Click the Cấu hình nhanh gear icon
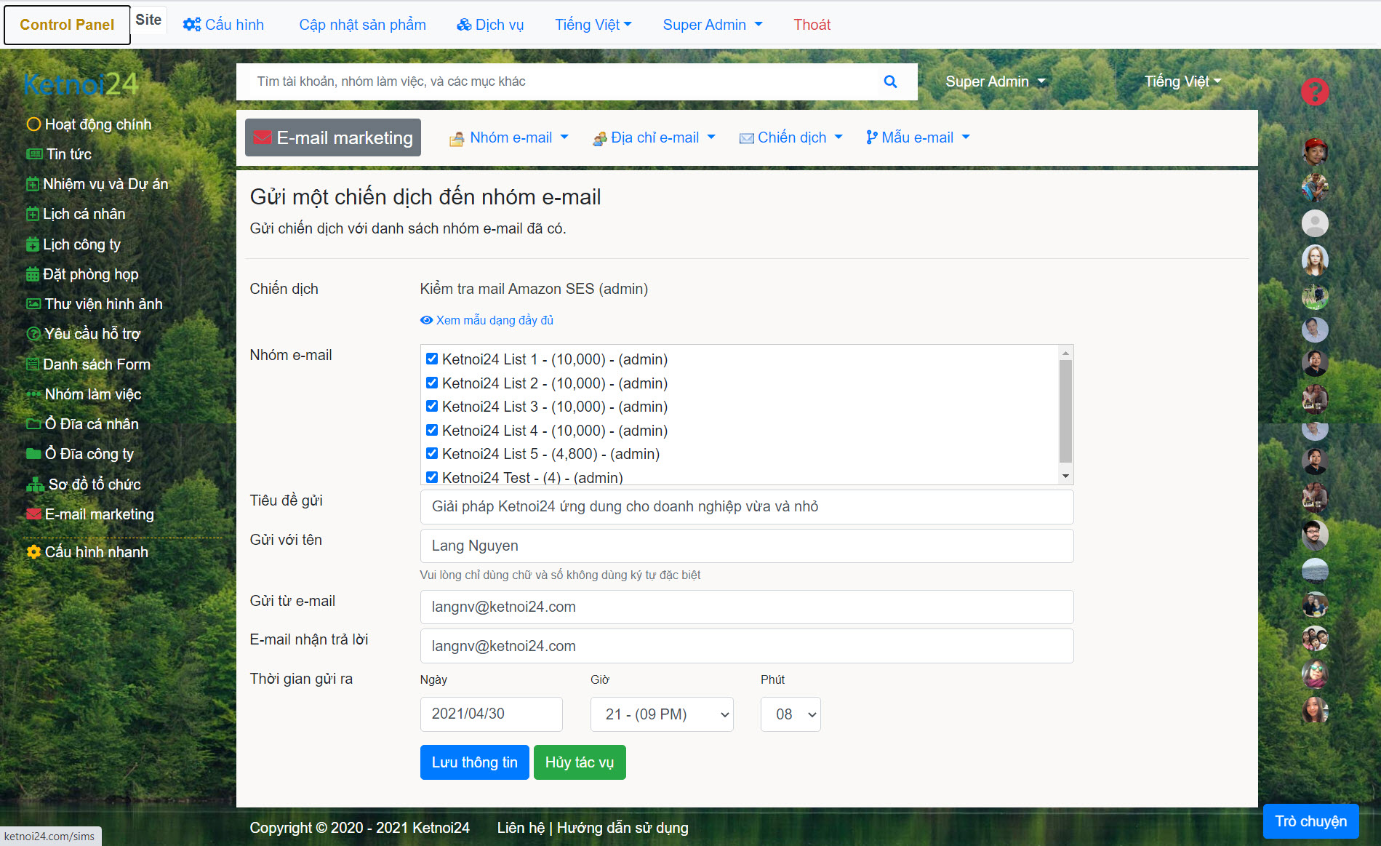The image size is (1381, 846). [x=33, y=552]
